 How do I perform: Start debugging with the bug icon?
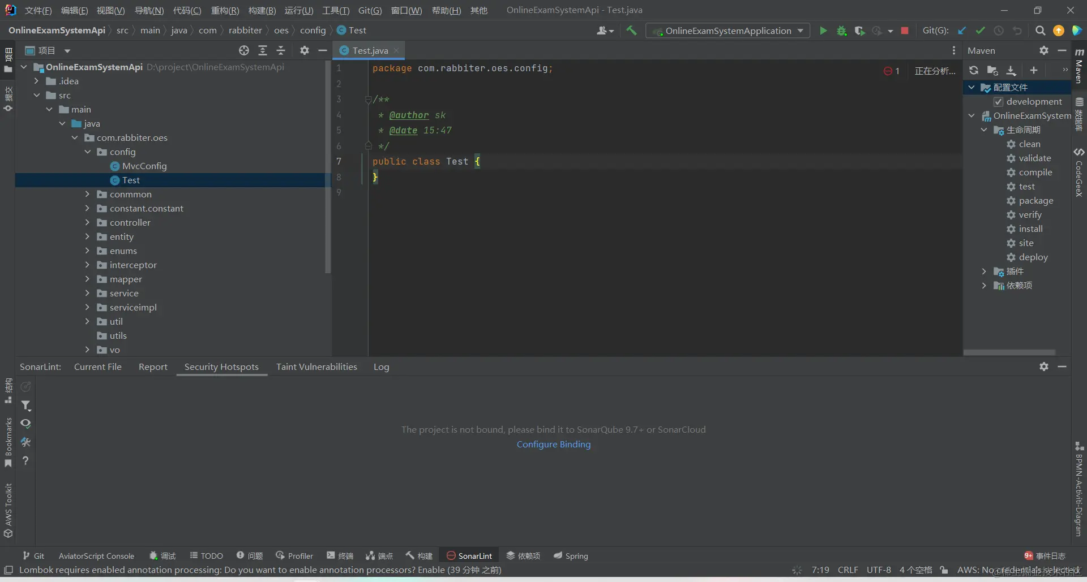tap(842, 31)
